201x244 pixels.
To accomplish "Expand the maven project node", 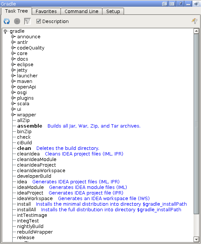I will click(x=13, y=81).
